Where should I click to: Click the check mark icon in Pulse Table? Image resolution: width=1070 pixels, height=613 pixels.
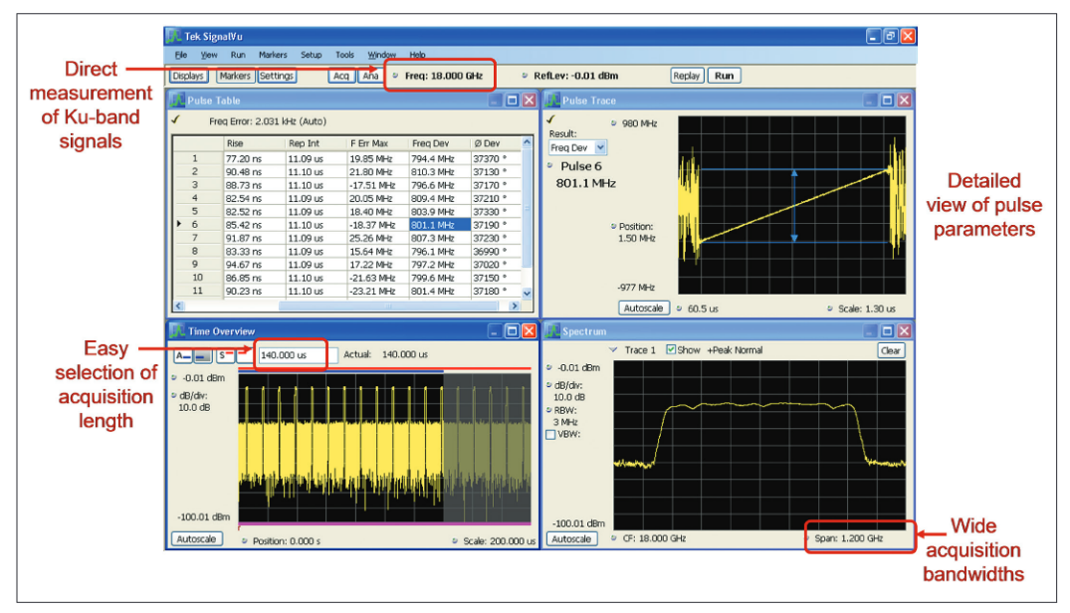tap(175, 120)
